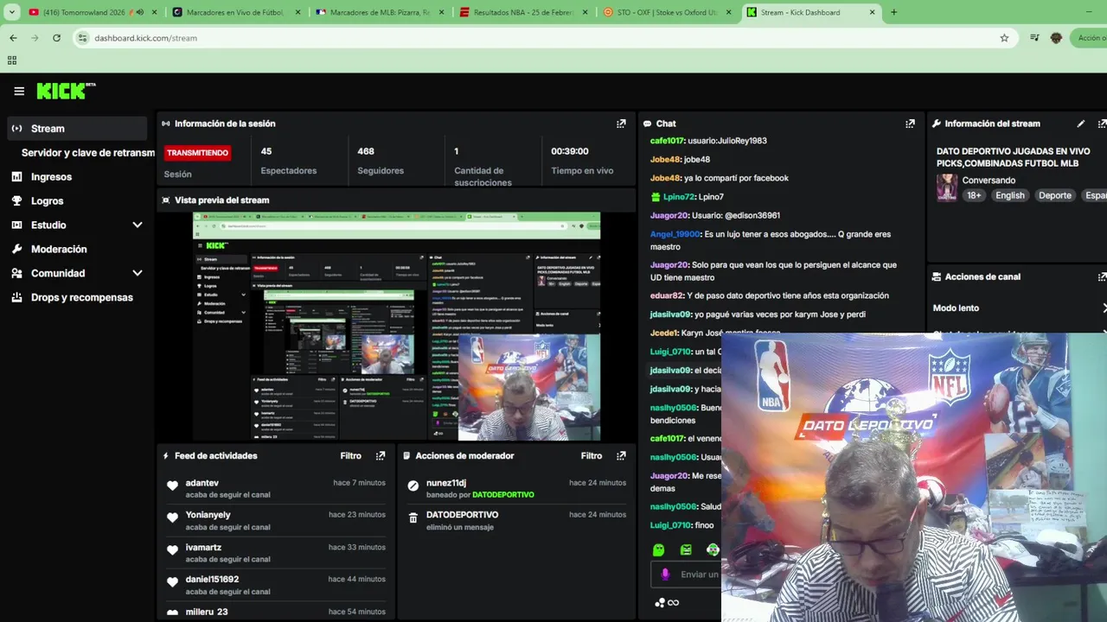Click heart icon beside adantev
This screenshot has width=1107, height=622.
[172, 486]
